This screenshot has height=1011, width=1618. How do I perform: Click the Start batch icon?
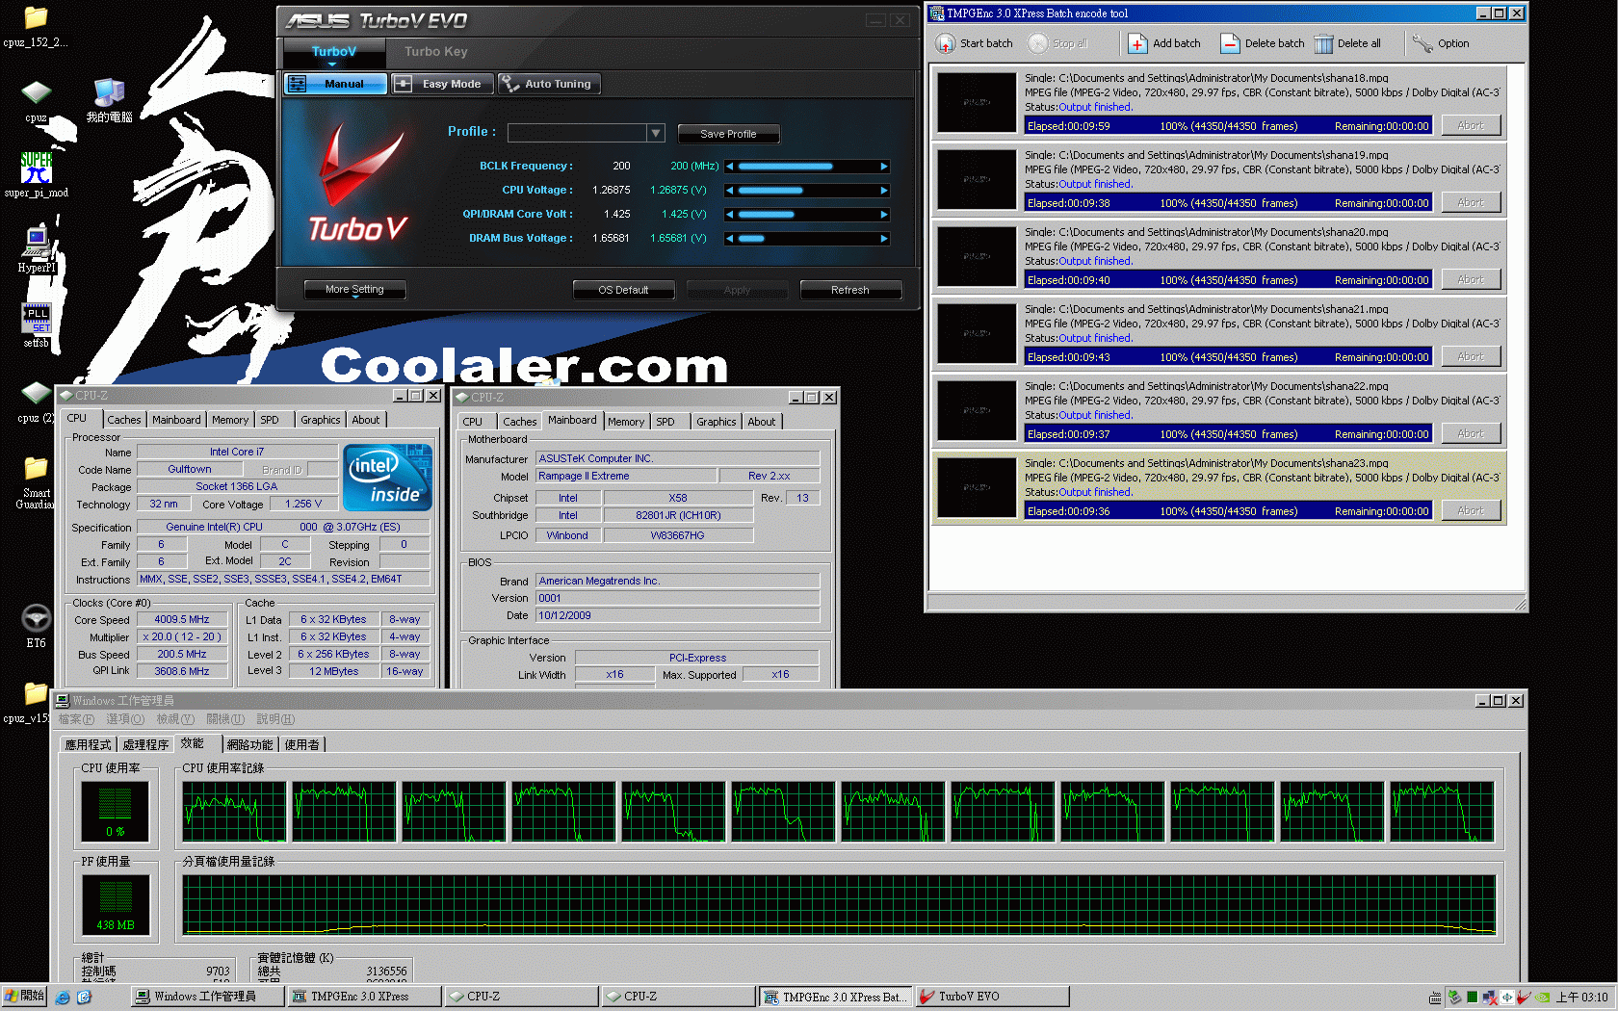click(x=946, y=43)
